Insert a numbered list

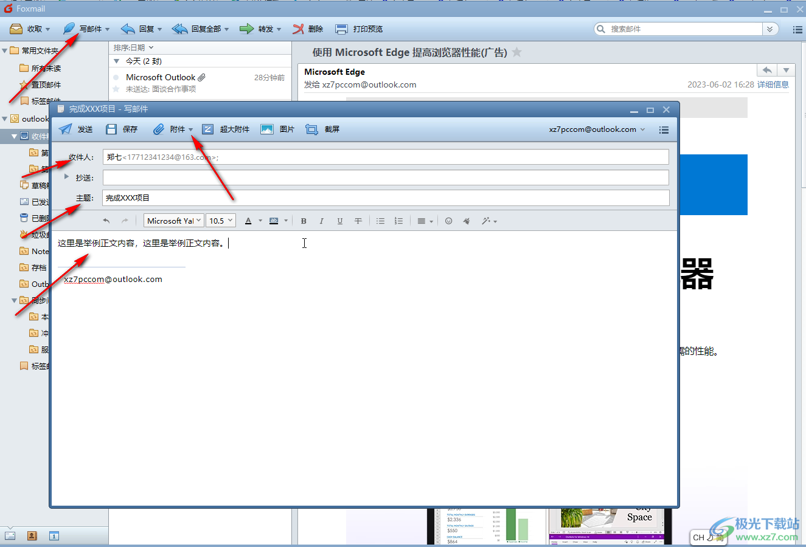pos(398,221)
